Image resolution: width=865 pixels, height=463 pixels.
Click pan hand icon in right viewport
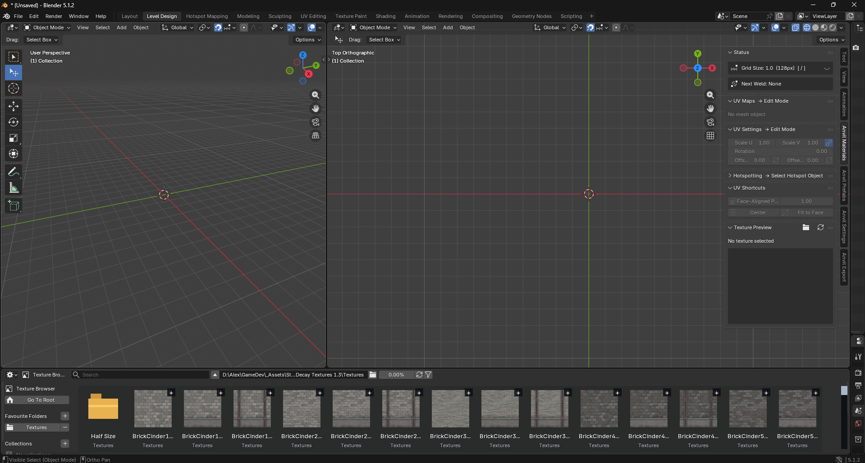coord(710,109)
